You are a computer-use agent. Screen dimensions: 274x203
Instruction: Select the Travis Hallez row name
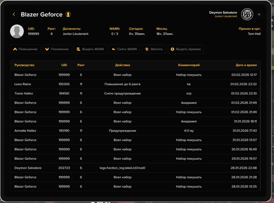pyautogui.click(x=24, y=94)
